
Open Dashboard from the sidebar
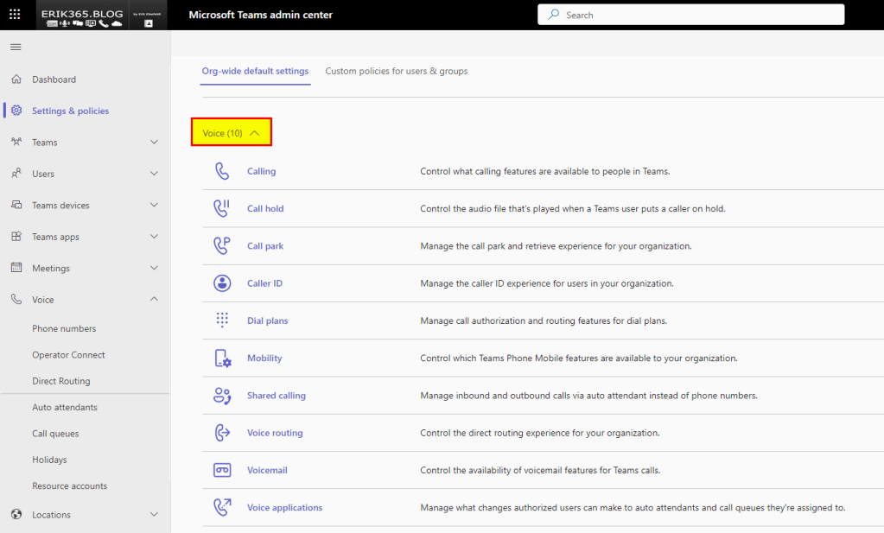click(54, 79)
